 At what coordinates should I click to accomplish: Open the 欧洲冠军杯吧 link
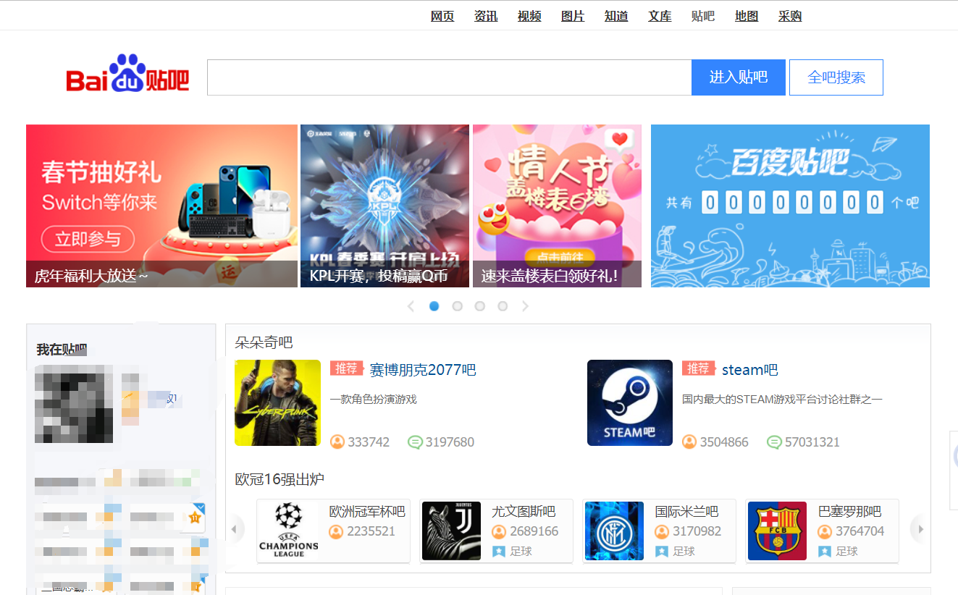click(x=367, y=512)
